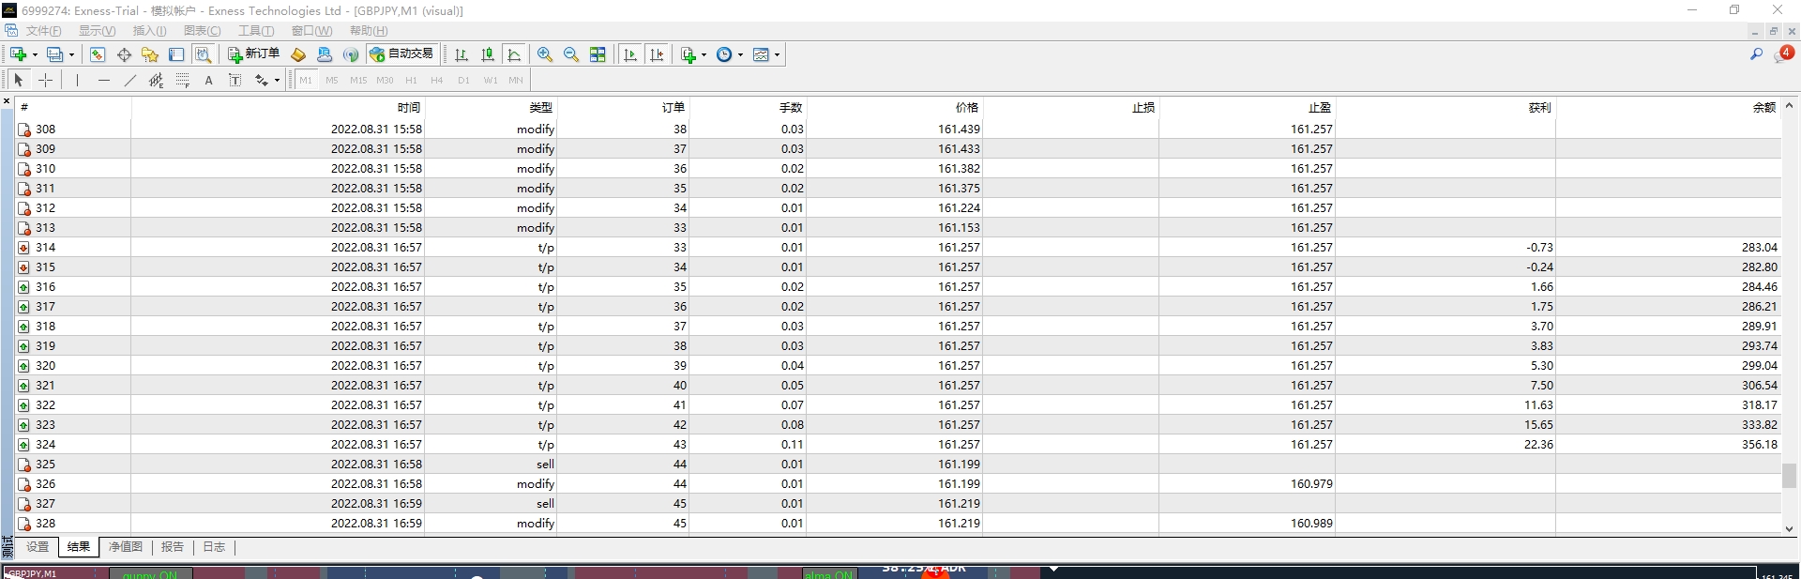
Task: Toggle Chart Shift
Action: (x=657, y=54)
